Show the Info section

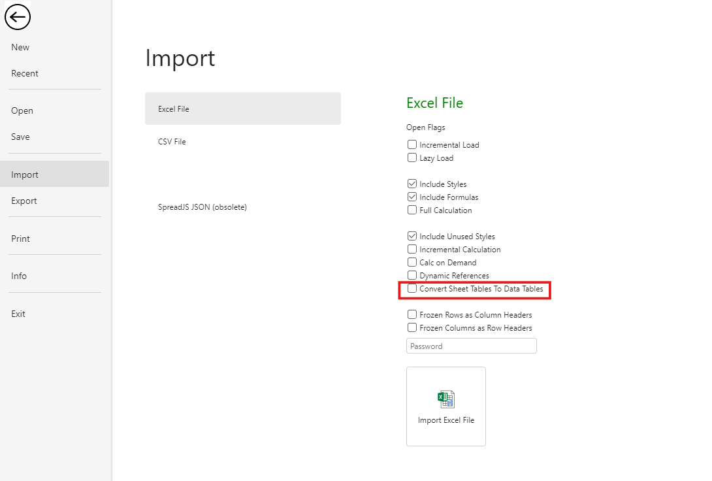(x=19, y=276)
